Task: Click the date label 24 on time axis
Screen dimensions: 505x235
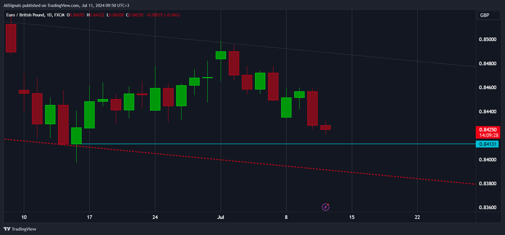Action: [155, 217]
